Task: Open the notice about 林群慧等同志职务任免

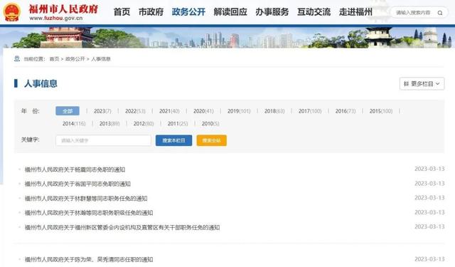Action: coord(86,199)
